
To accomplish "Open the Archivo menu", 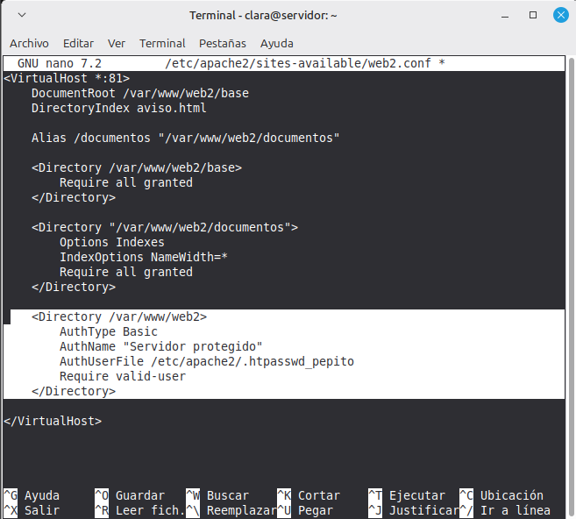I will pyautogui.click(x=29, y=43).
